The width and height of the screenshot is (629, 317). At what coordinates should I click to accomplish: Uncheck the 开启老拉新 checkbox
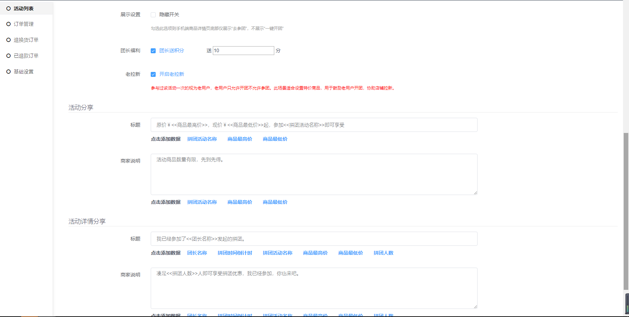coord(153,74)
